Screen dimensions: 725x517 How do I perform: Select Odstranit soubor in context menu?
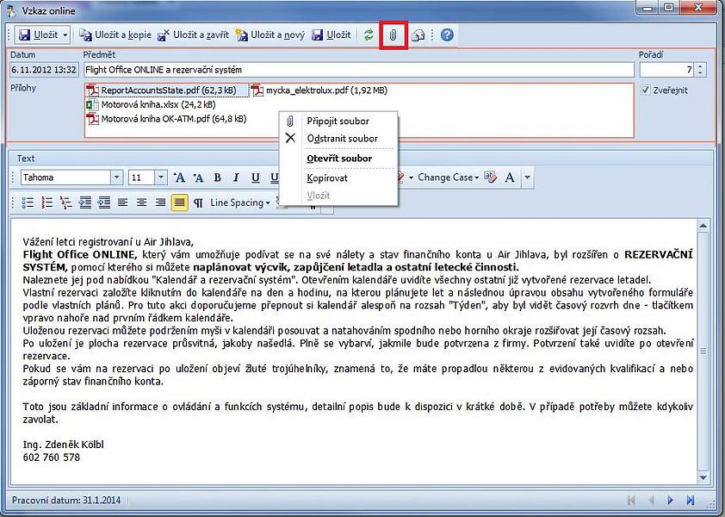point(342,139)
